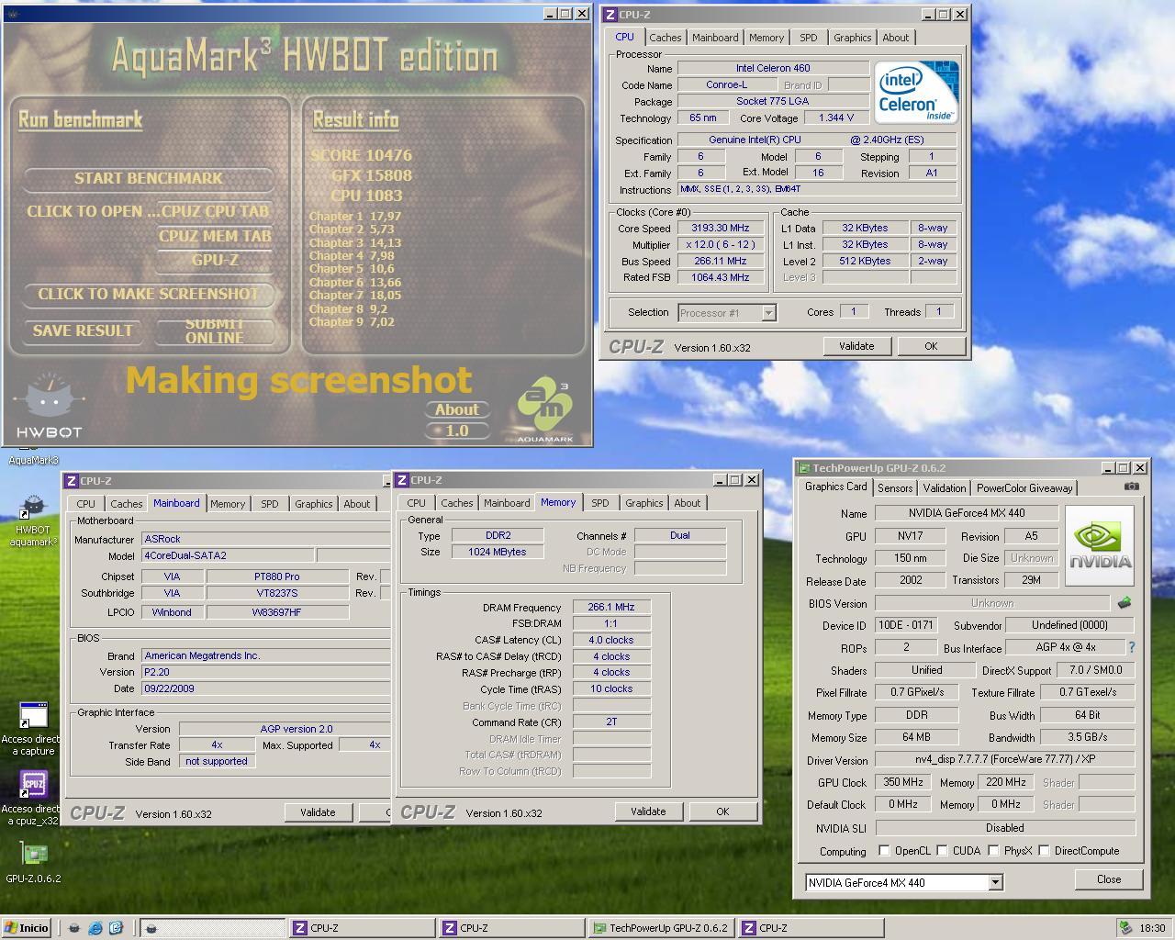Click the HWBOT cat icon in quick launch
The width and height of the screenshot is (1175, 940).
[x=75, y=928]
